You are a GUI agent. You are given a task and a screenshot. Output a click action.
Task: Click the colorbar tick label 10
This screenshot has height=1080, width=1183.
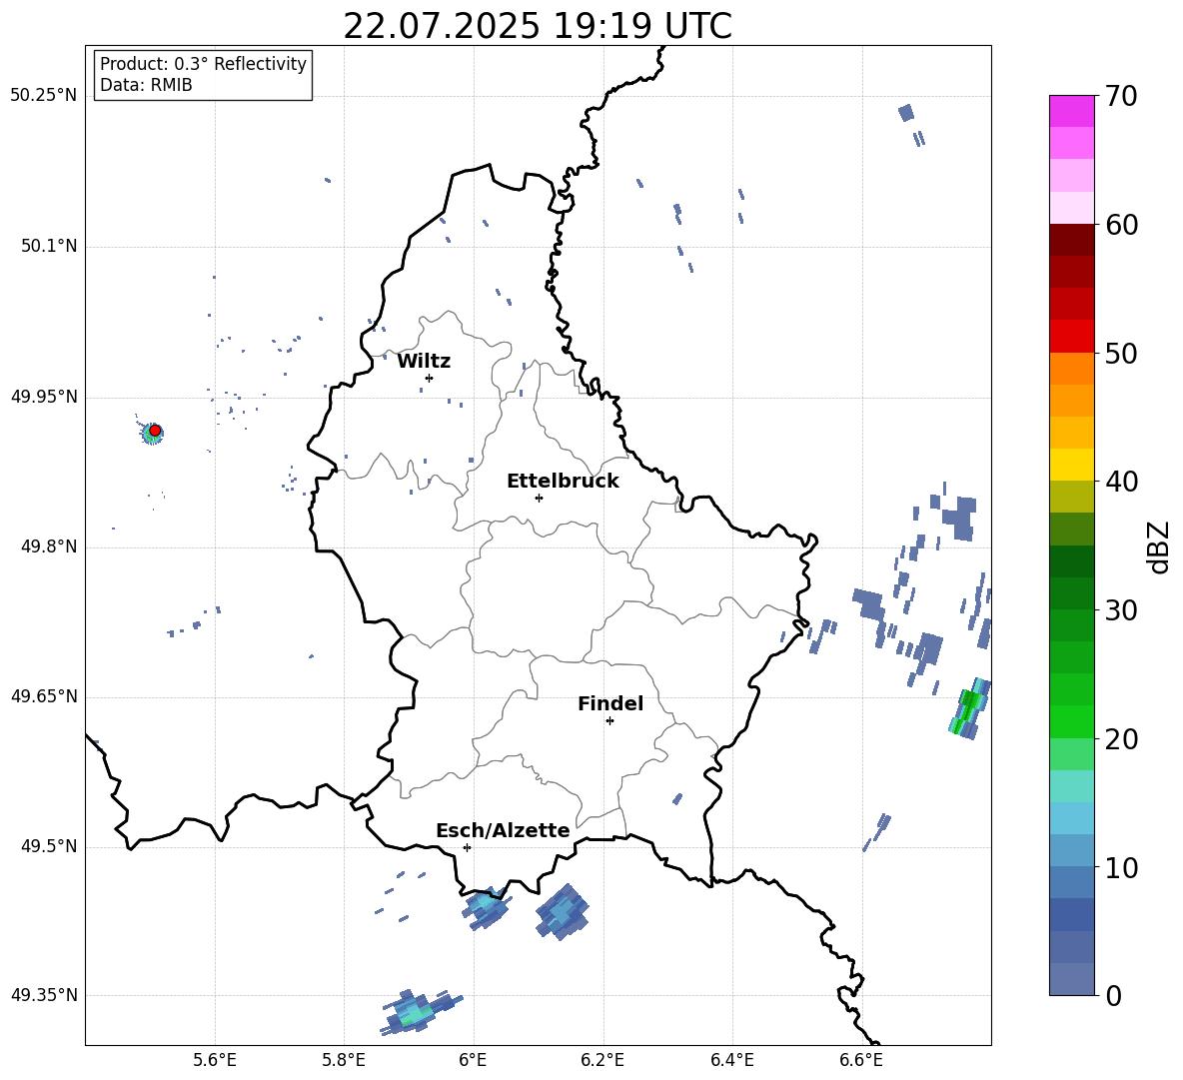tap(1121, 867)
